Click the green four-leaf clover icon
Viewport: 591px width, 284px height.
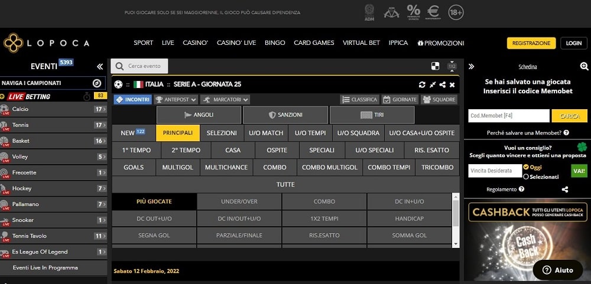point(582,147)
